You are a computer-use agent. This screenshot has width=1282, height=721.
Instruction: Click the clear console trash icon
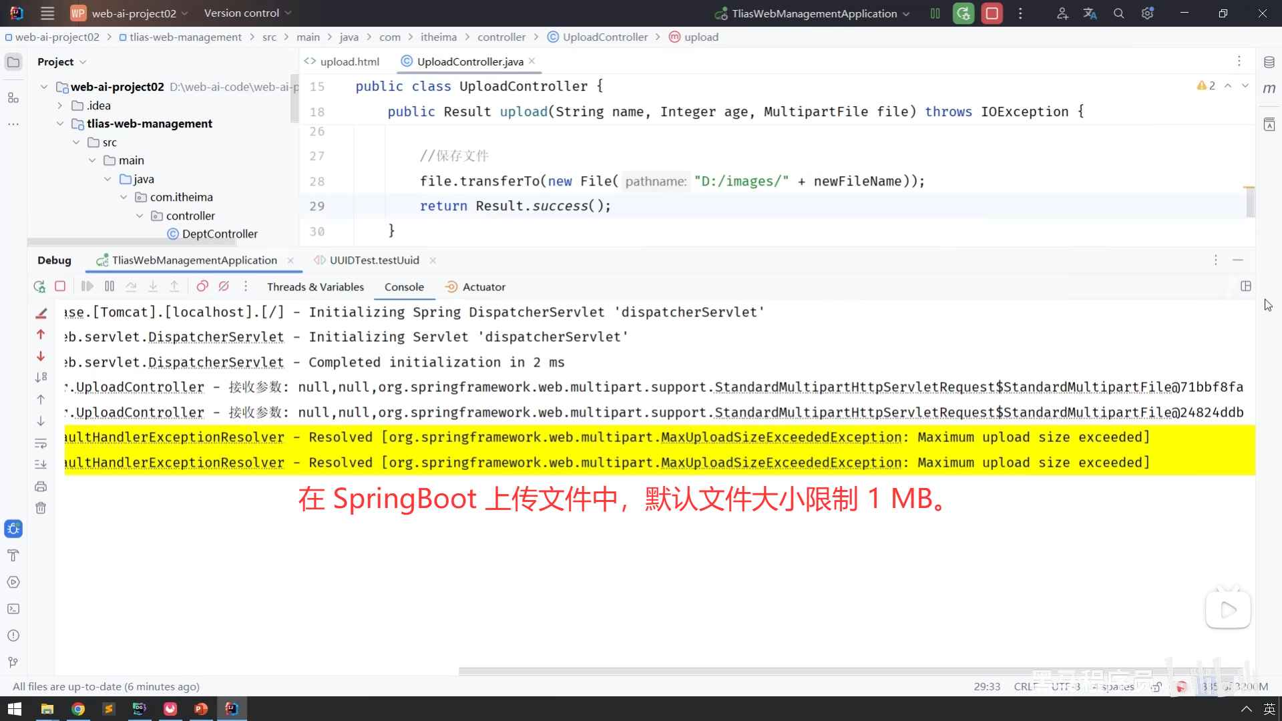(41, 508)
